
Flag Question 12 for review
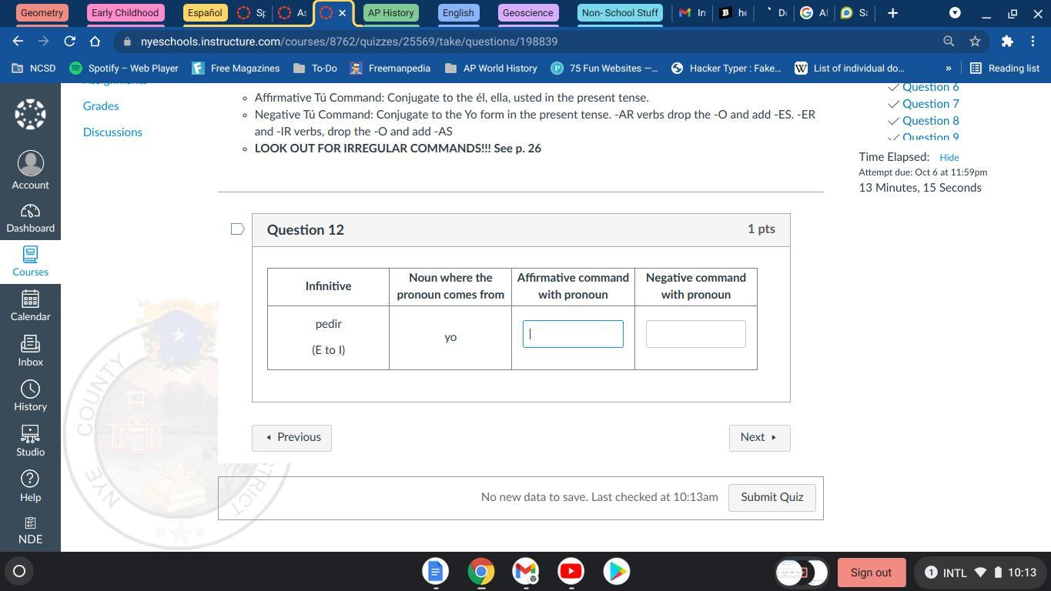238,229
